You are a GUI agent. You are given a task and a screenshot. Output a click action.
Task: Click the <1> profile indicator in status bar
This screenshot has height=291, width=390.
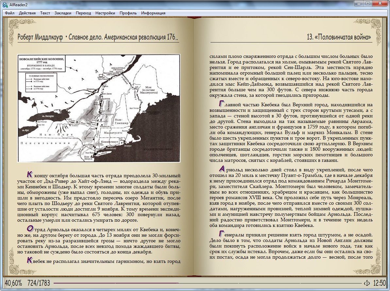367,283
